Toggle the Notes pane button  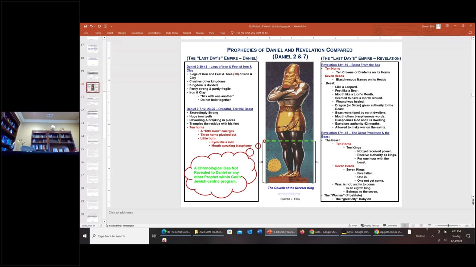(353, 225)
